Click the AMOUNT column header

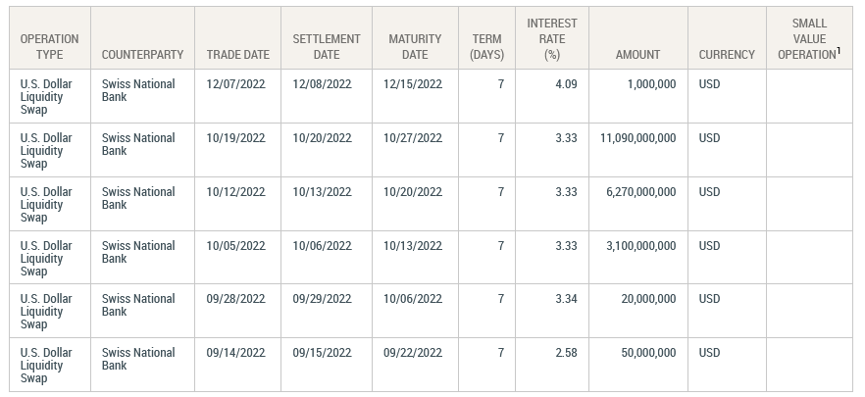click(x=638, y=38)
